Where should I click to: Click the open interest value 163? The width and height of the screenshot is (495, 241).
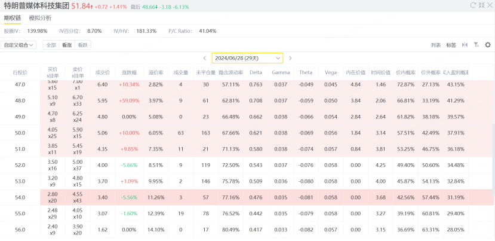tap(205, 133)
